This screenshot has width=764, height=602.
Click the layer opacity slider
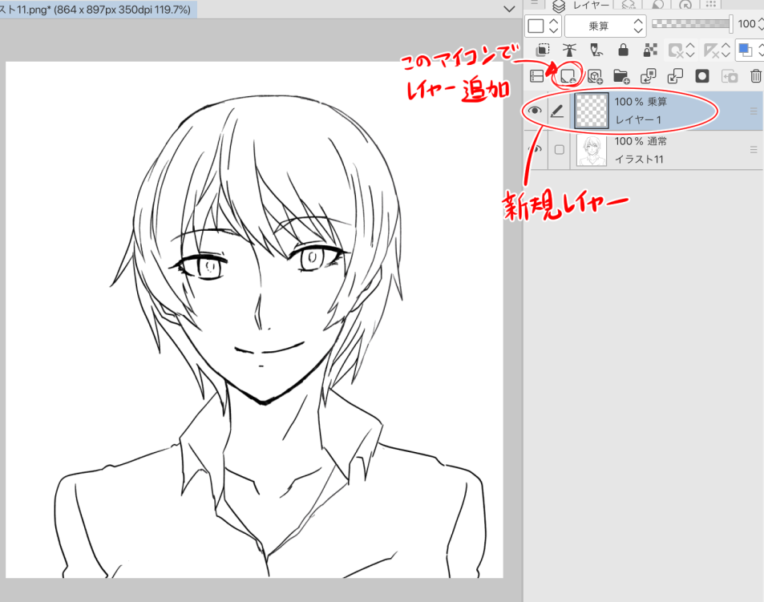click(x=690, y=25)
